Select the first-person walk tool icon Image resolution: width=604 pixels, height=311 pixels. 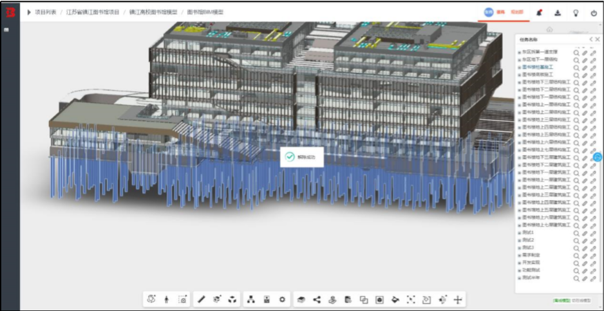pyautogui.click(x=166, y=299)
